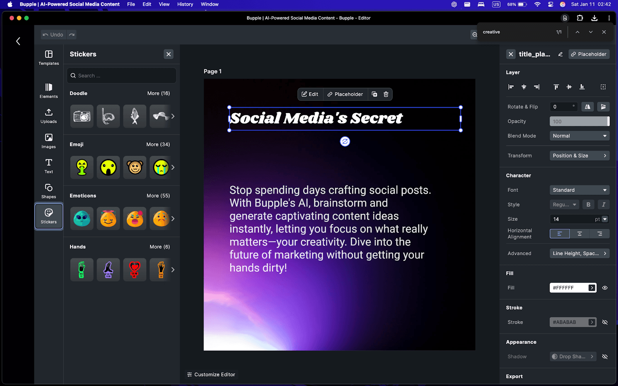The height and width of the screenshot is (386, 618).
Task: Set horizontal alignment to right
Action: pos(600,234)
